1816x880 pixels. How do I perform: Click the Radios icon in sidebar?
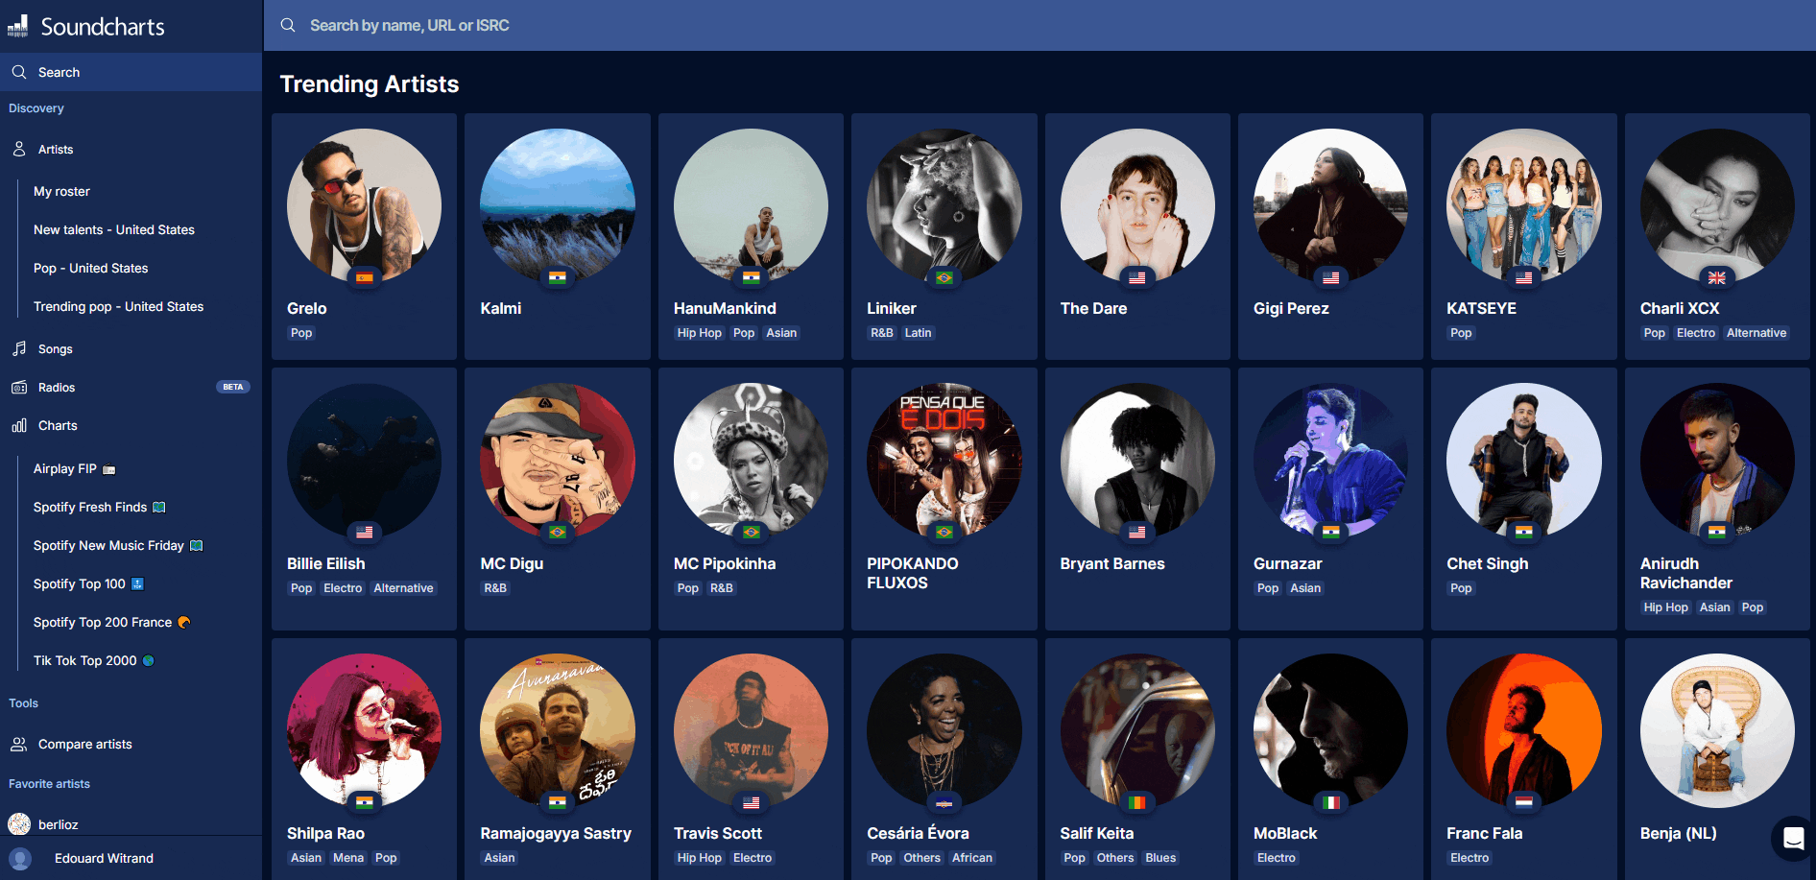(x=19, y=387)
